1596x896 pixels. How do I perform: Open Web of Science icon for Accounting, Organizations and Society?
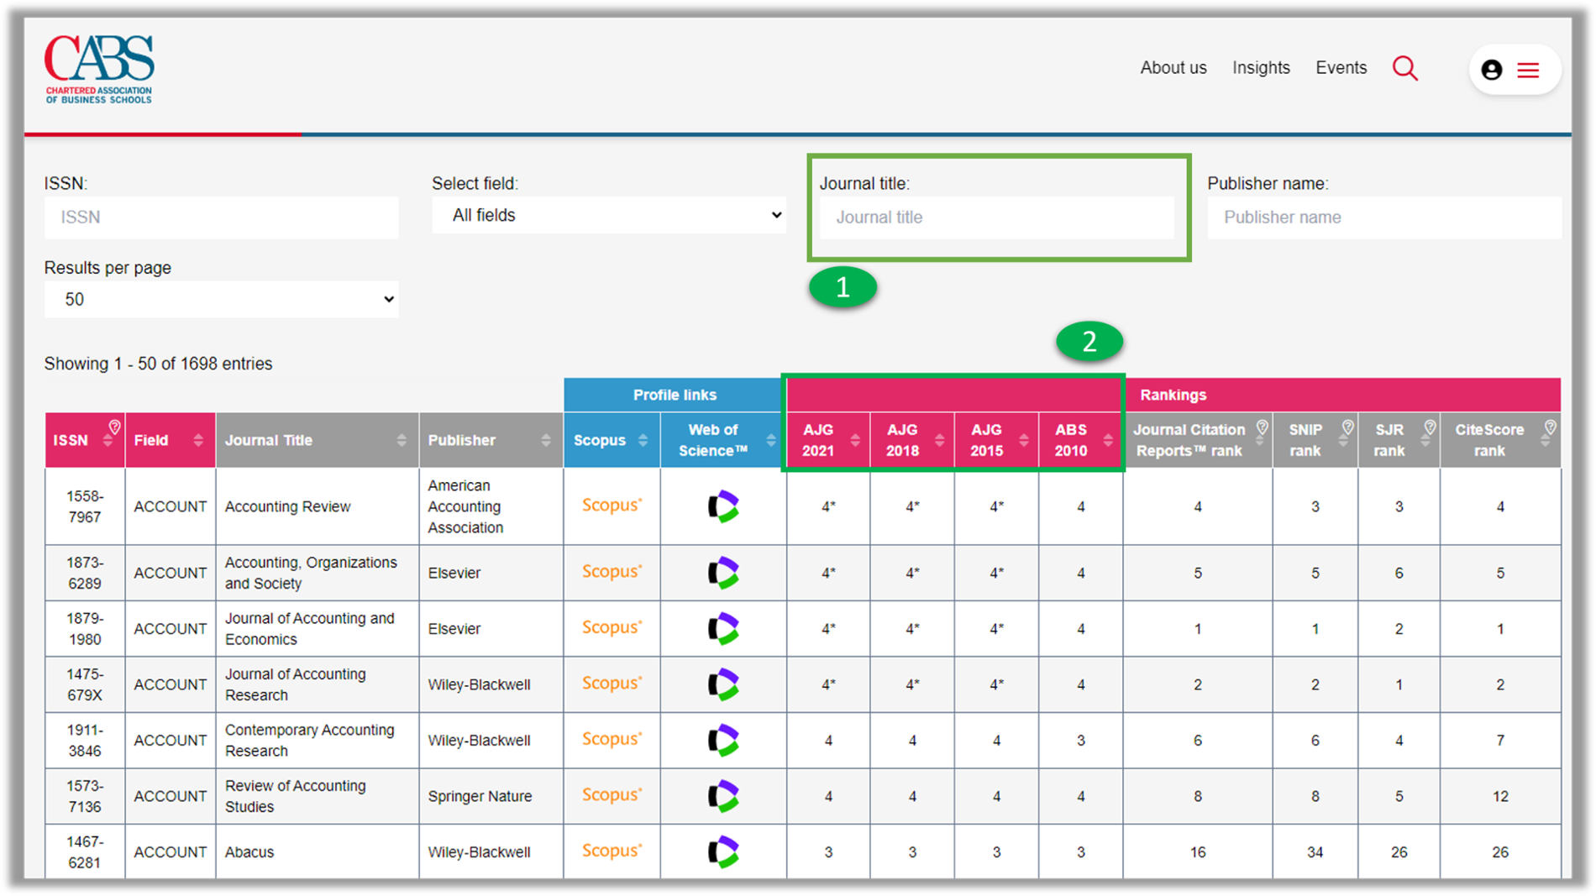[x=722, y=573]
